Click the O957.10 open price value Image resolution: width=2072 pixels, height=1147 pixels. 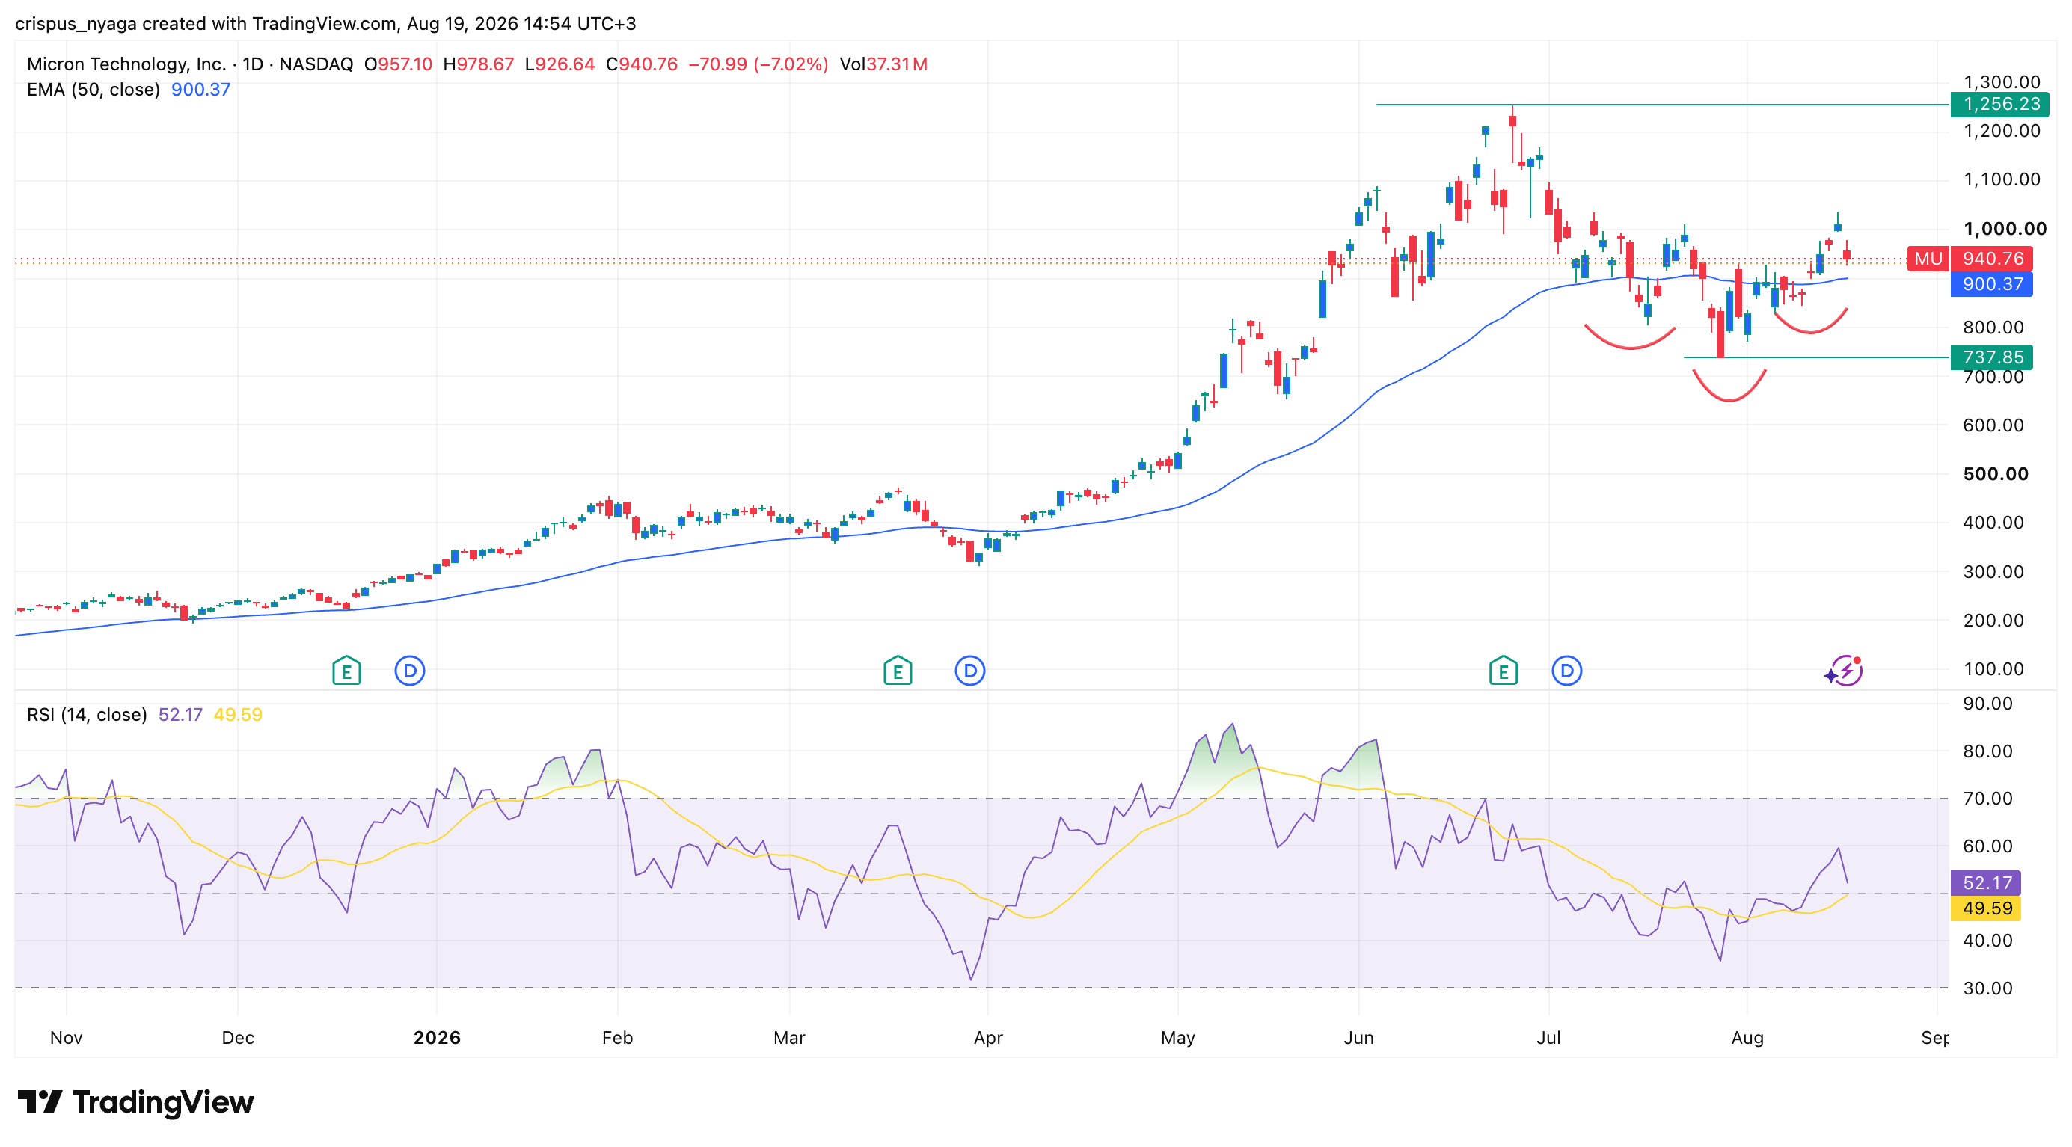tap(398, 64)
